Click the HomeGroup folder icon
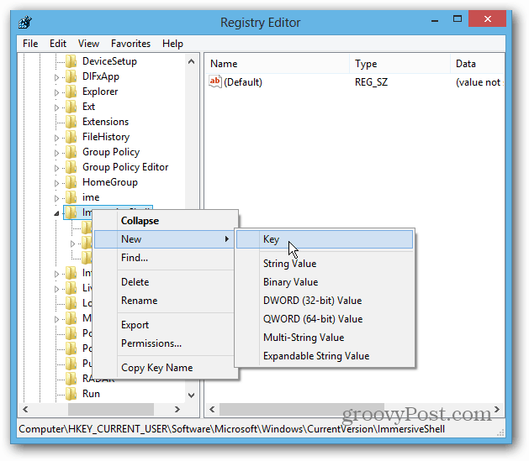The width and height of the screenshot is (529, 461). pyautogui.click(x=71, y=182)
